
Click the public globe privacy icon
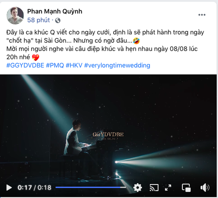58,20
